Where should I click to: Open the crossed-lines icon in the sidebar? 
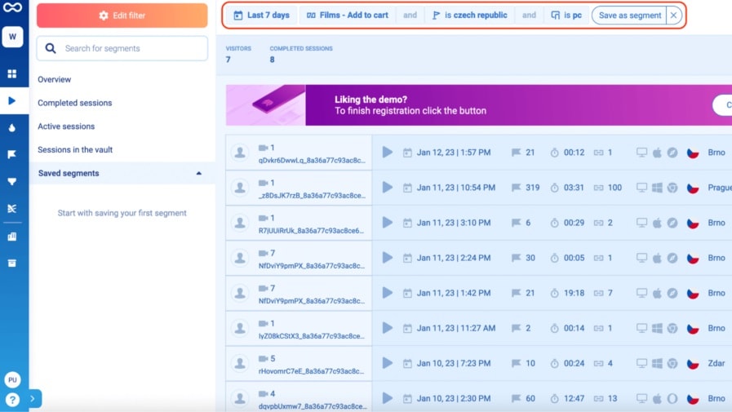pos(12,209)
